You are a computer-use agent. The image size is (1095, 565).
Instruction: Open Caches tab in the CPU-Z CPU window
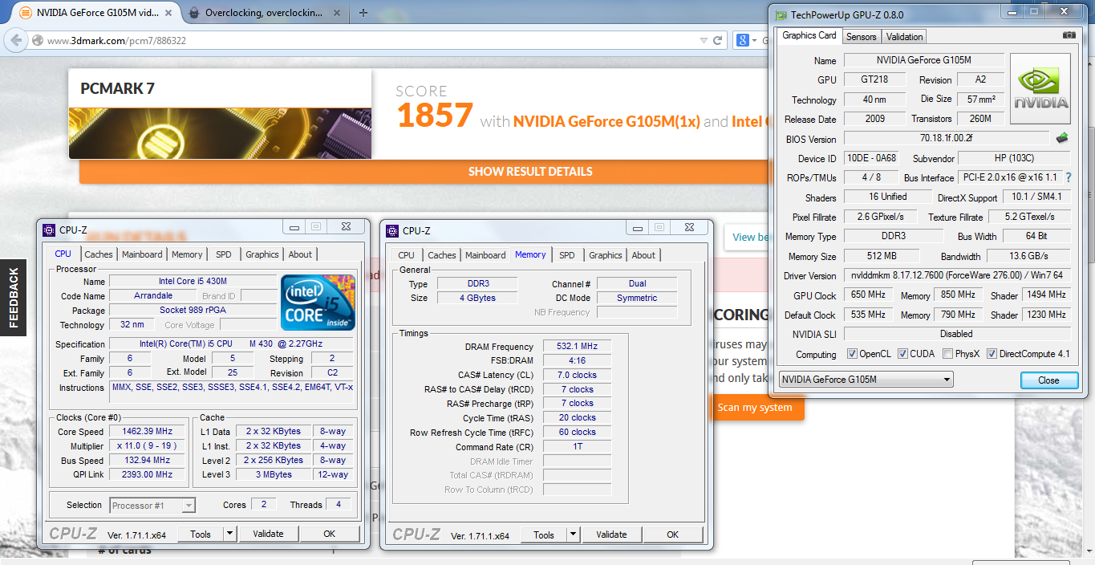tap(99, 254)
